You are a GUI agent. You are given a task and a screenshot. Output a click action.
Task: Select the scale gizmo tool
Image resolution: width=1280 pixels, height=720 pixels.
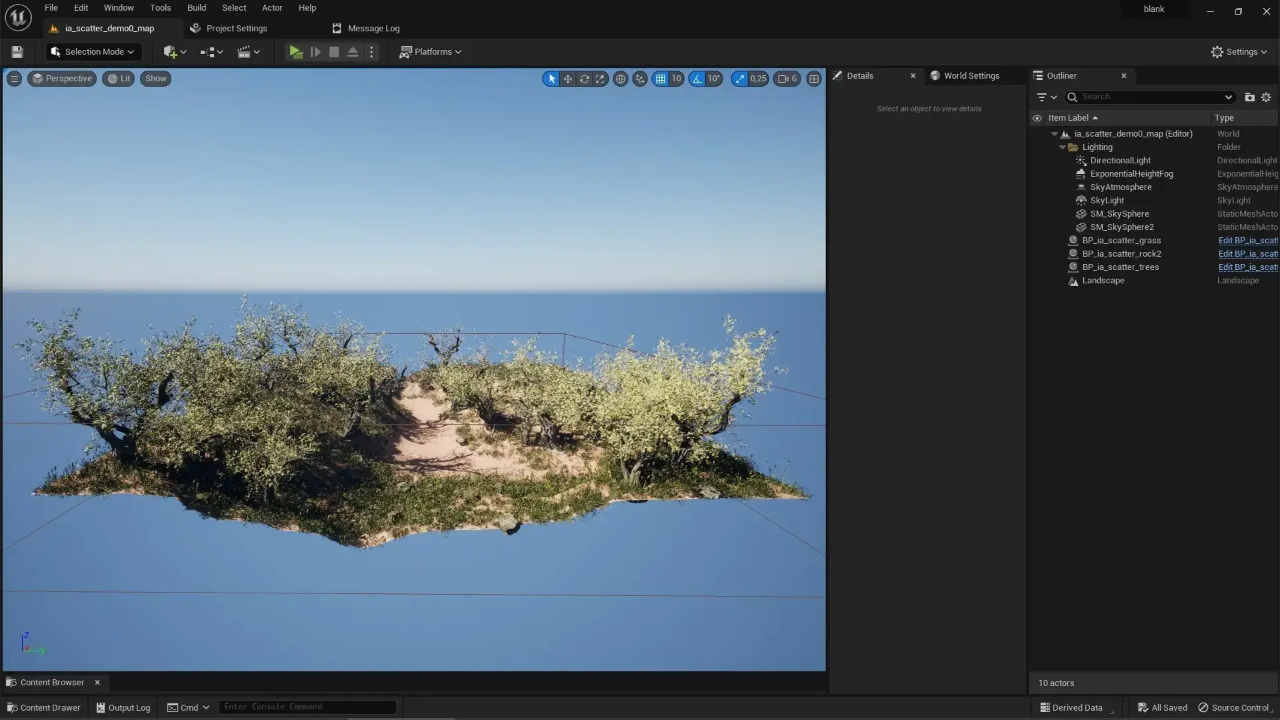pos(600,79)
